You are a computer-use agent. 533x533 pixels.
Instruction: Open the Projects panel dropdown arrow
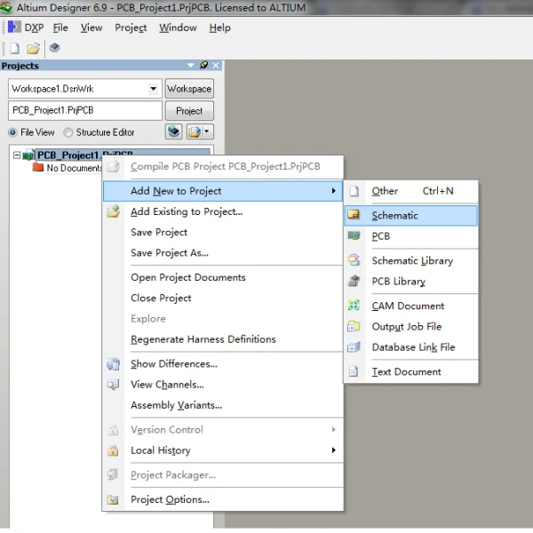coord(191,65)
